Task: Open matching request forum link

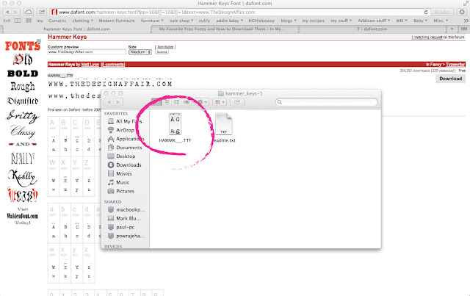Action: [427, 37]
